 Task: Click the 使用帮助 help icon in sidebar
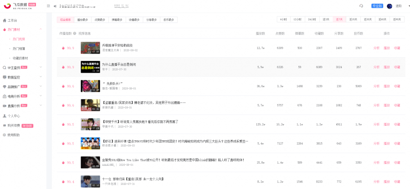[5, 135]
